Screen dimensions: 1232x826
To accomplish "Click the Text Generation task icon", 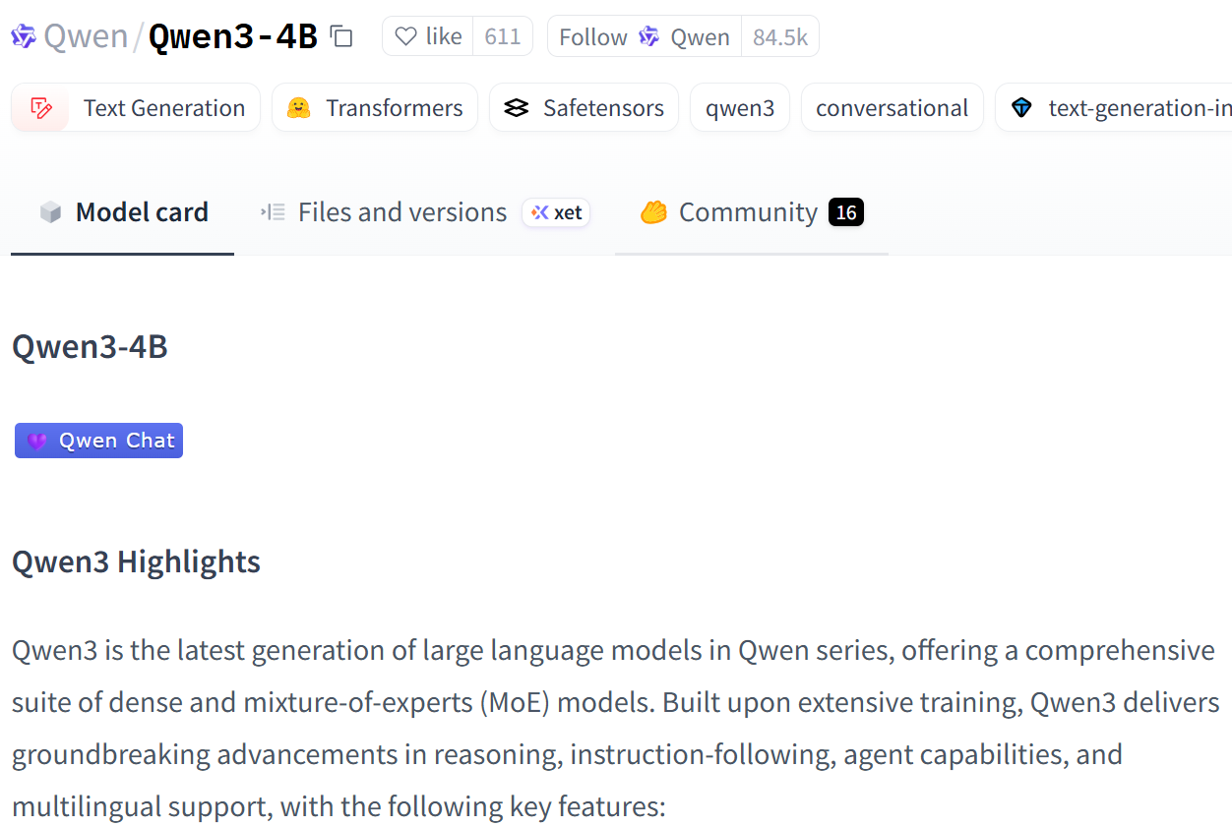I will pyautogui.click(x=40, y=108).
